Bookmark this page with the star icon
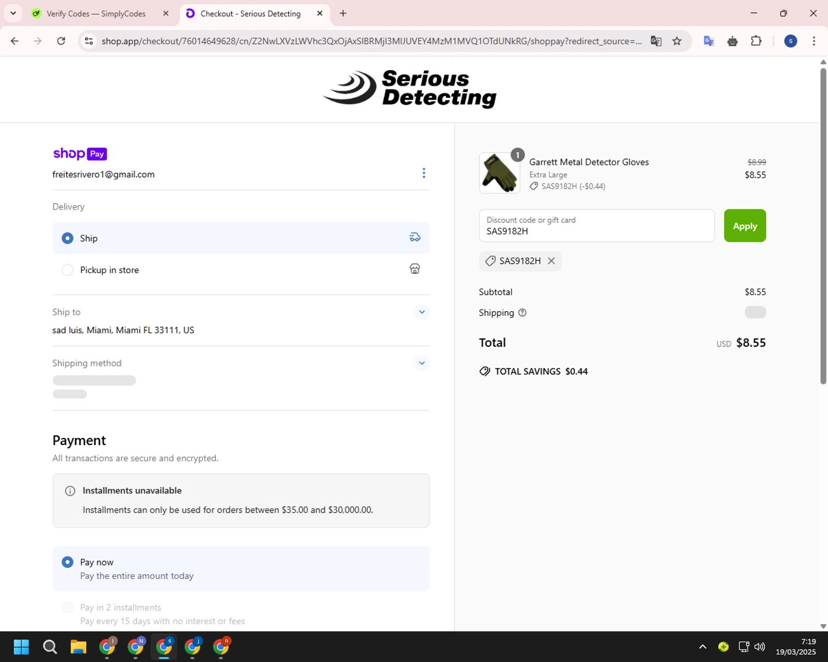 [x=677, y=41]
